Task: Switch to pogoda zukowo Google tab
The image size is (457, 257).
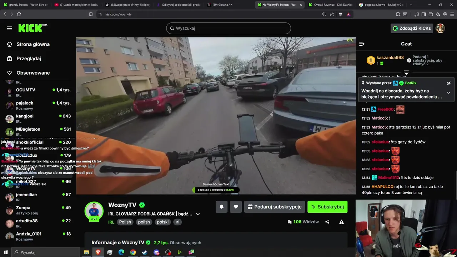Action: (x=381, y=5)
